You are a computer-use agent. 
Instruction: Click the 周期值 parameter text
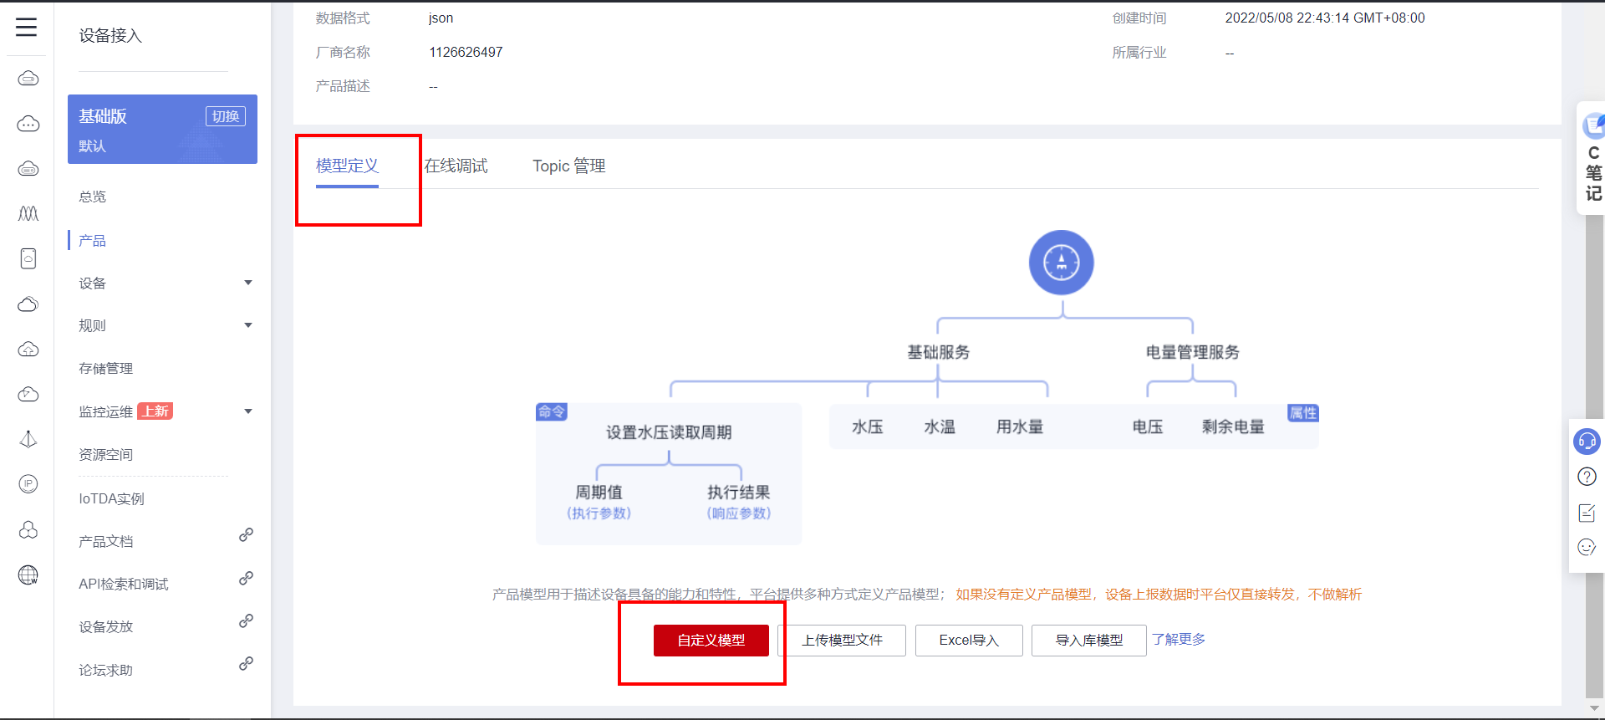[599, 493]
